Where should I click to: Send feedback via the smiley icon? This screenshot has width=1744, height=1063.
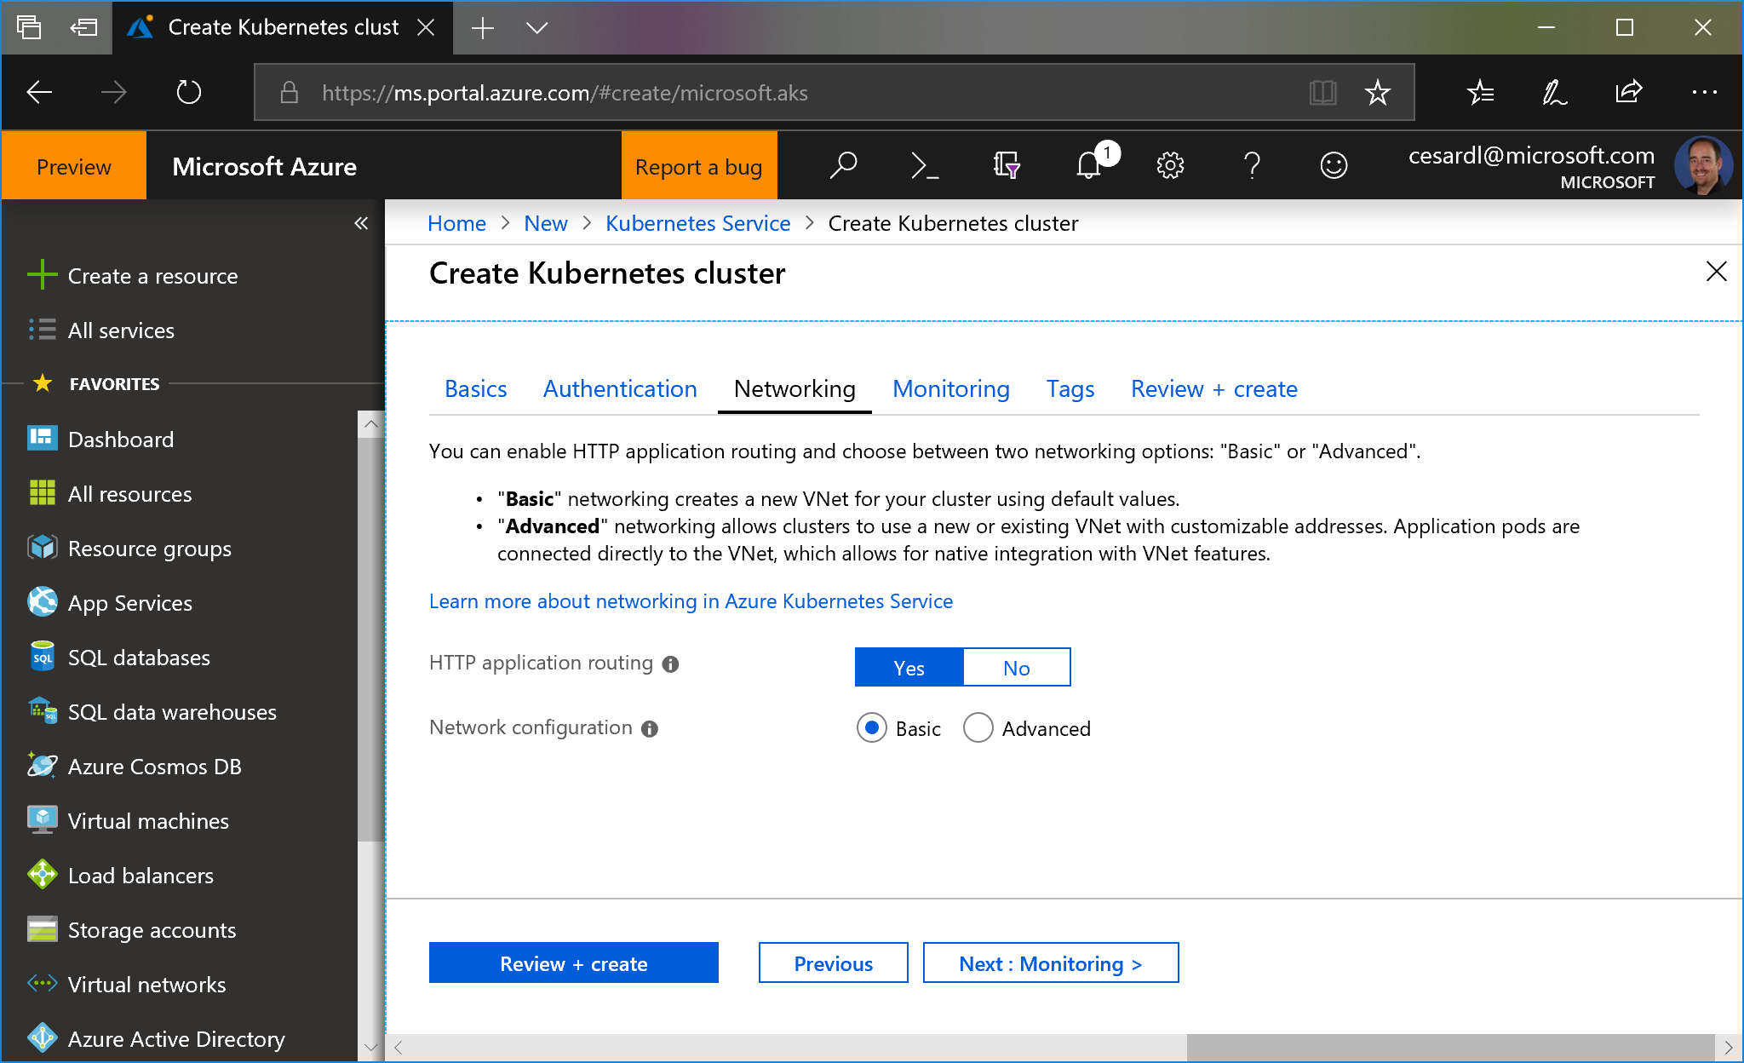pyautogui.click(x=1334, y=165)
